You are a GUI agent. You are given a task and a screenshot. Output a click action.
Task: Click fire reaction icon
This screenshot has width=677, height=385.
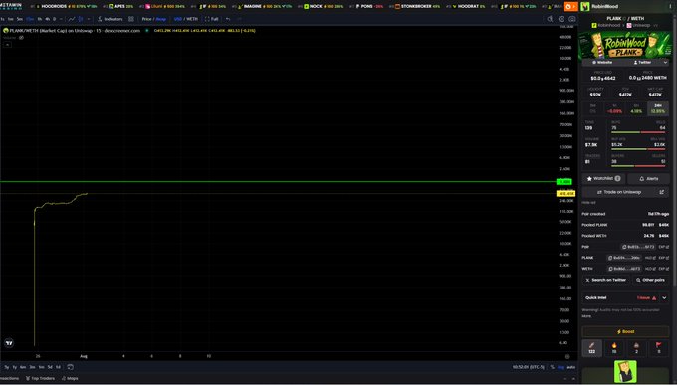(614, 348)
